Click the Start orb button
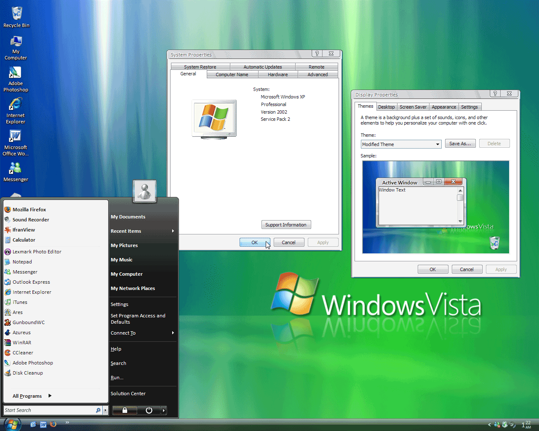The height and width of the screenshot is (431, 539). pos(12,424)
